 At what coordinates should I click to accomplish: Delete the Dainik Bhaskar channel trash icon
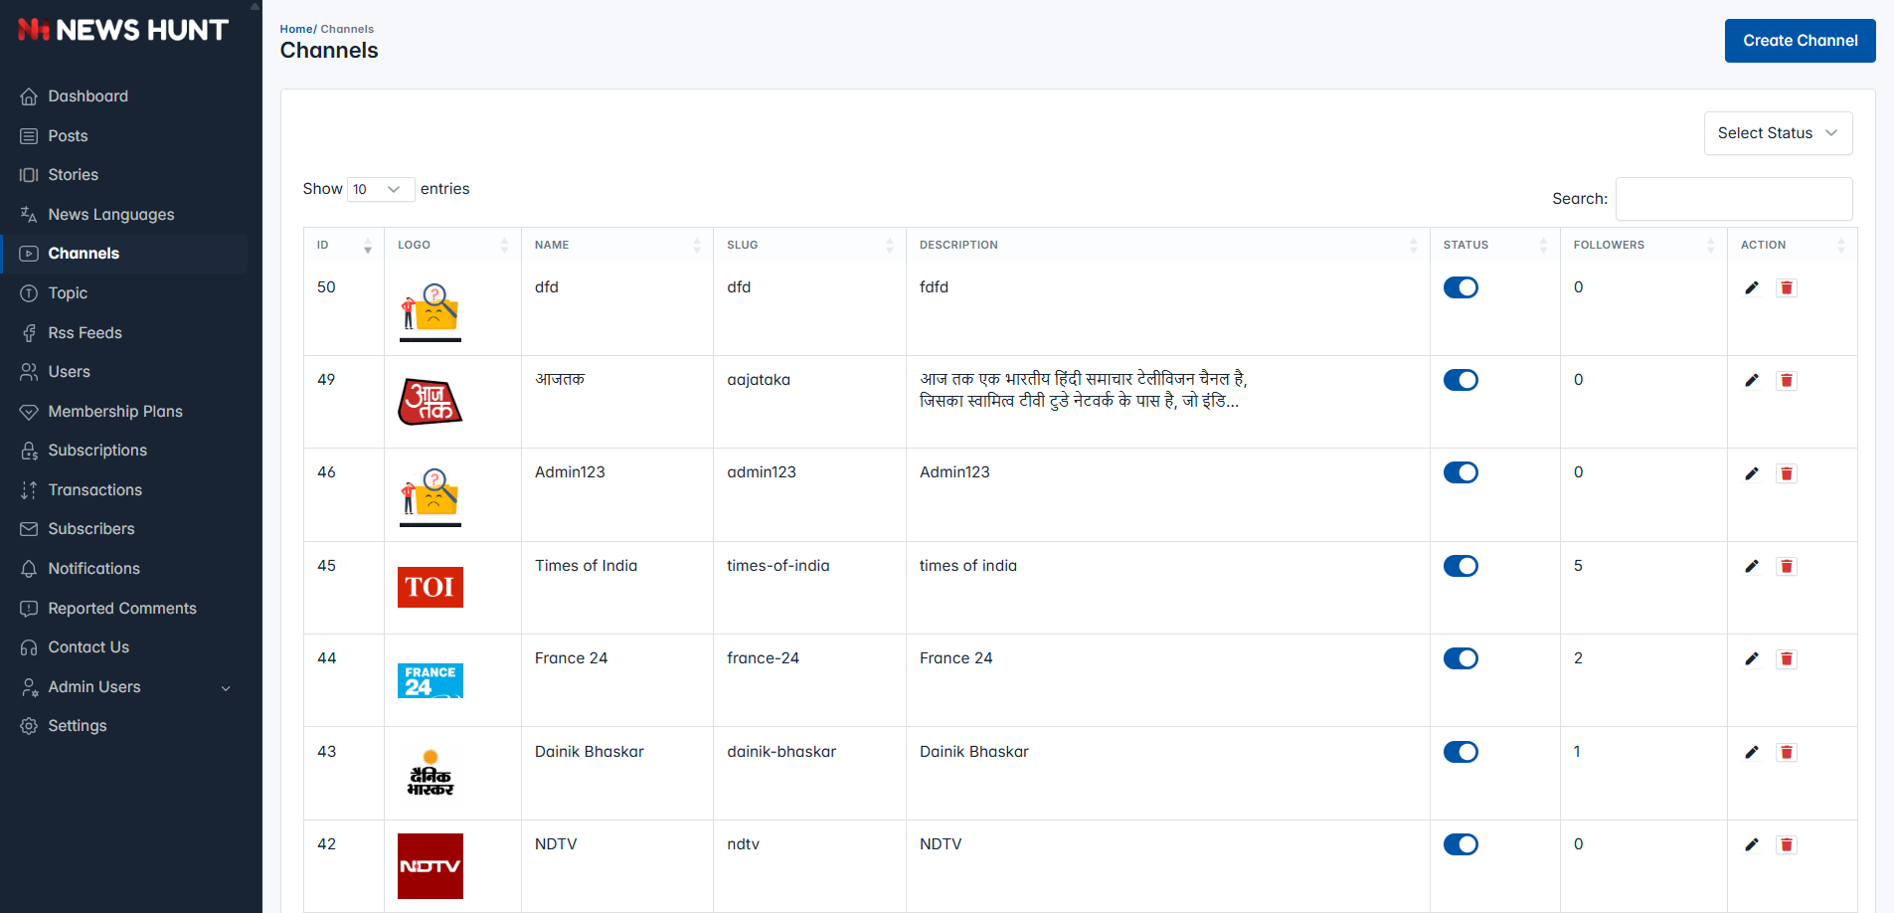pyautogui.click(x=1787, y=752)
